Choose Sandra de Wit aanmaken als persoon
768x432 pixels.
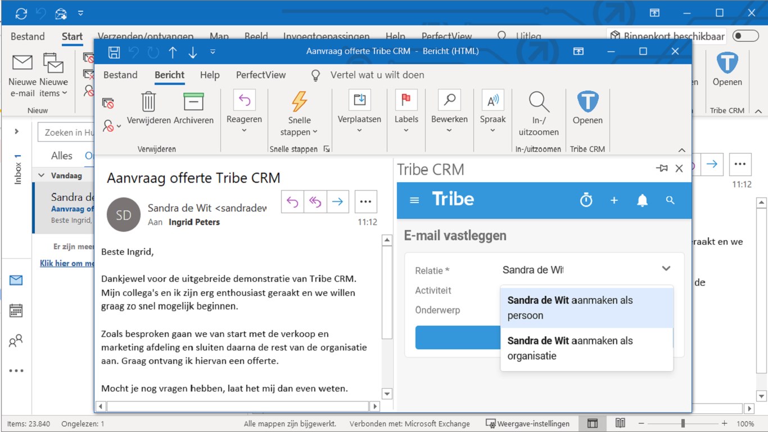click(x=586, y=308)
